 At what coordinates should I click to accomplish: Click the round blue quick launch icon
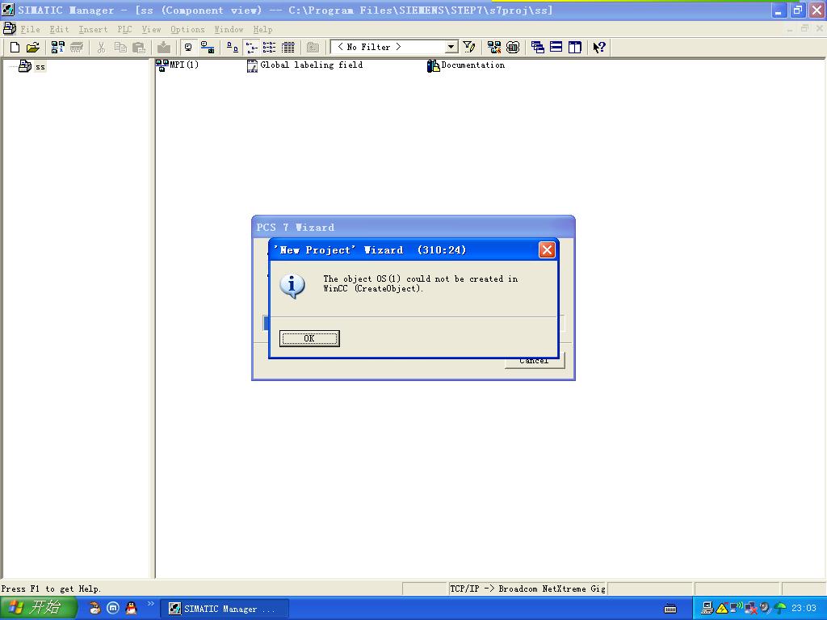(x=113, y=609)
